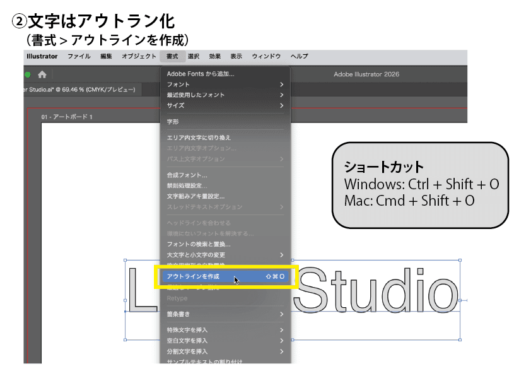The image size is (531, 376).
Task: Choose フォントの検索と置換...
Action: [225, 244]
